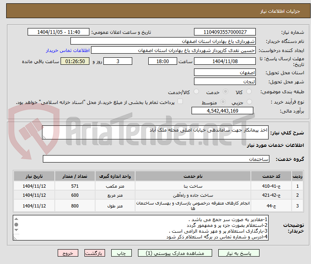Click تاریخ نیاز column header
Image resolution: width=311 pixels, height=264 pixels.
(x=34, y=176)
